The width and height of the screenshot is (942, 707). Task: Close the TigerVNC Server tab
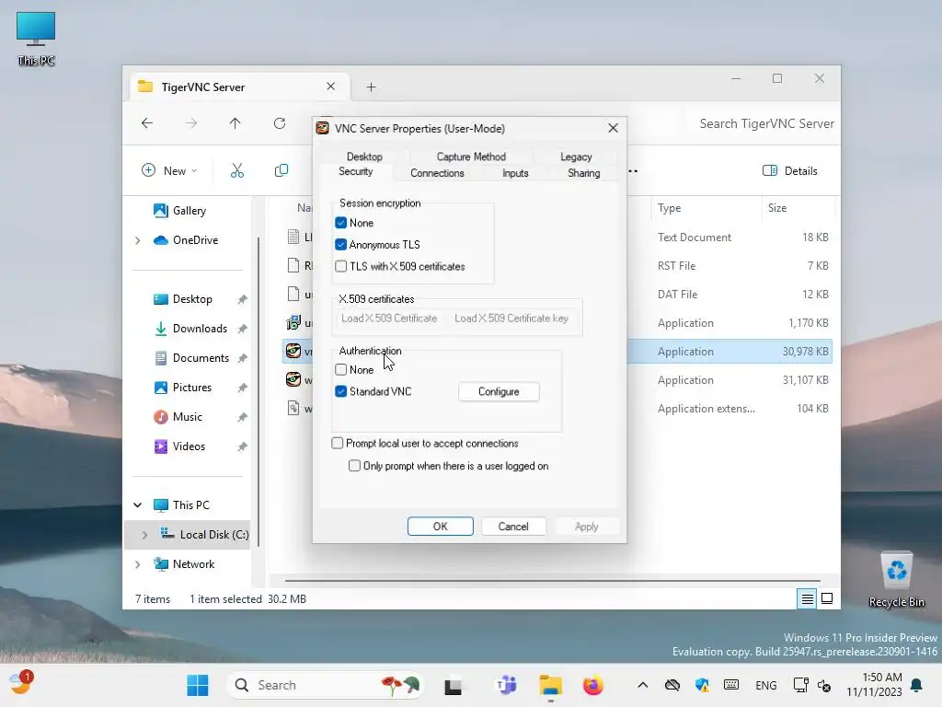[x=330, y=87]
